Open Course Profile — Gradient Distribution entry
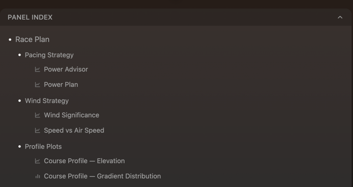Viewport: 353px width, 187px height. 102,176
